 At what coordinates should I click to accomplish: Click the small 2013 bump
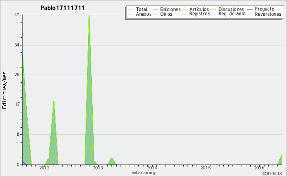[111, 161]
